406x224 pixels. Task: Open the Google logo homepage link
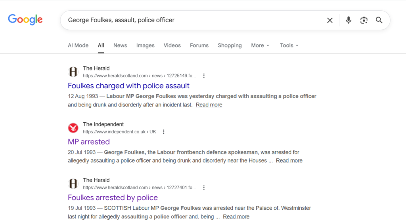25,20
